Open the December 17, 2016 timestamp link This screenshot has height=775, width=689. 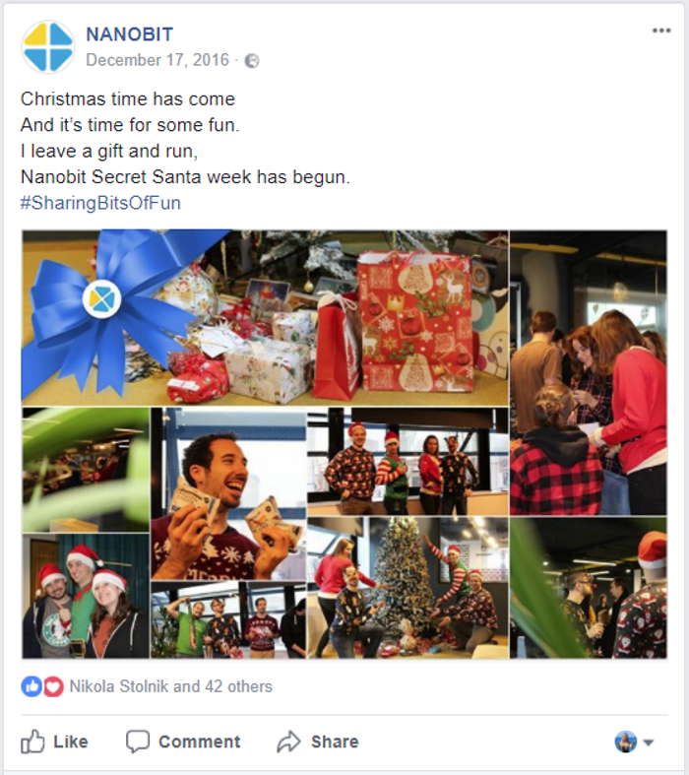pos(157,60)
